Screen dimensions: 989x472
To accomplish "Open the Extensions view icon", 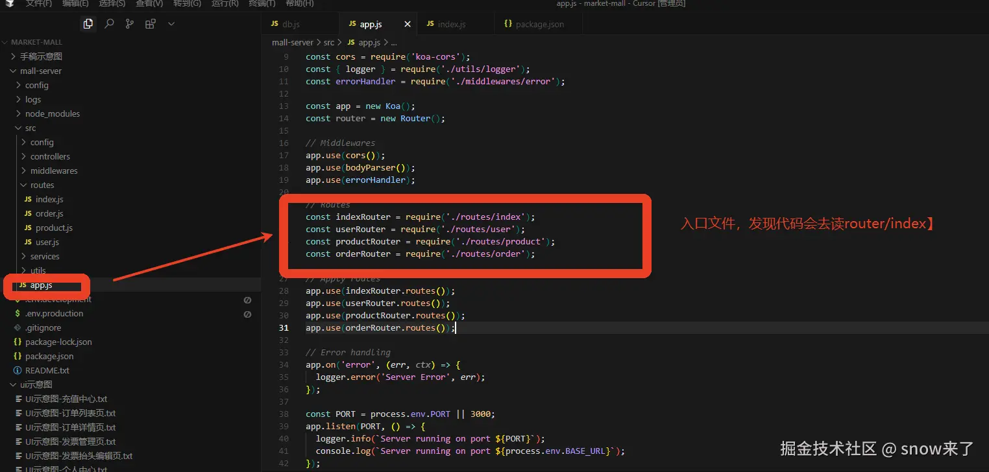I will (151, 23).
